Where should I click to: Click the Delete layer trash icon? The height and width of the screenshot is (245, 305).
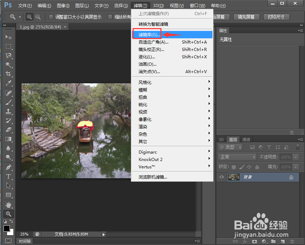292,241
